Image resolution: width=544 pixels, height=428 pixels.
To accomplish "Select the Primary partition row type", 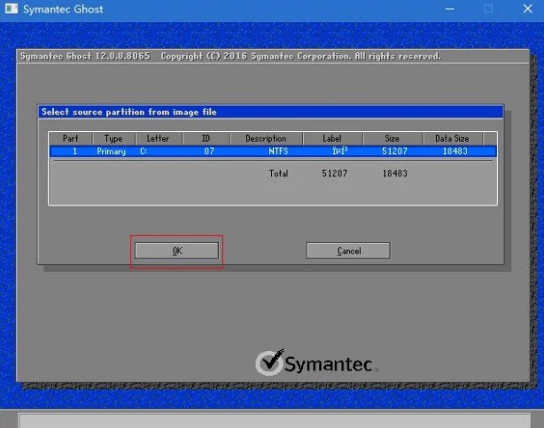I will tap(111, 152).
